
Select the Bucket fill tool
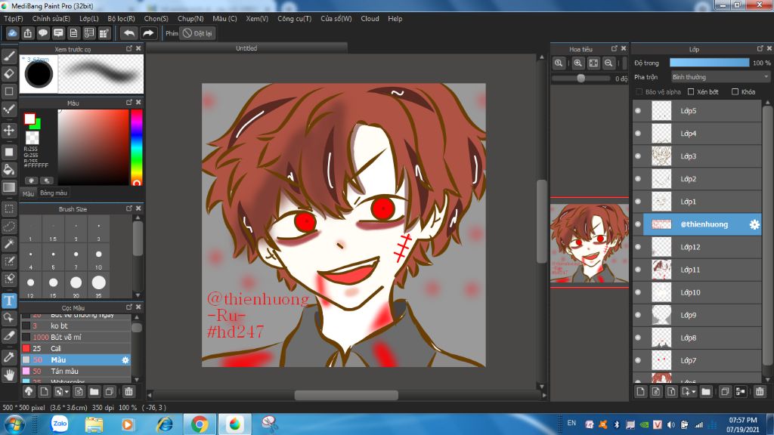[9, 170]
